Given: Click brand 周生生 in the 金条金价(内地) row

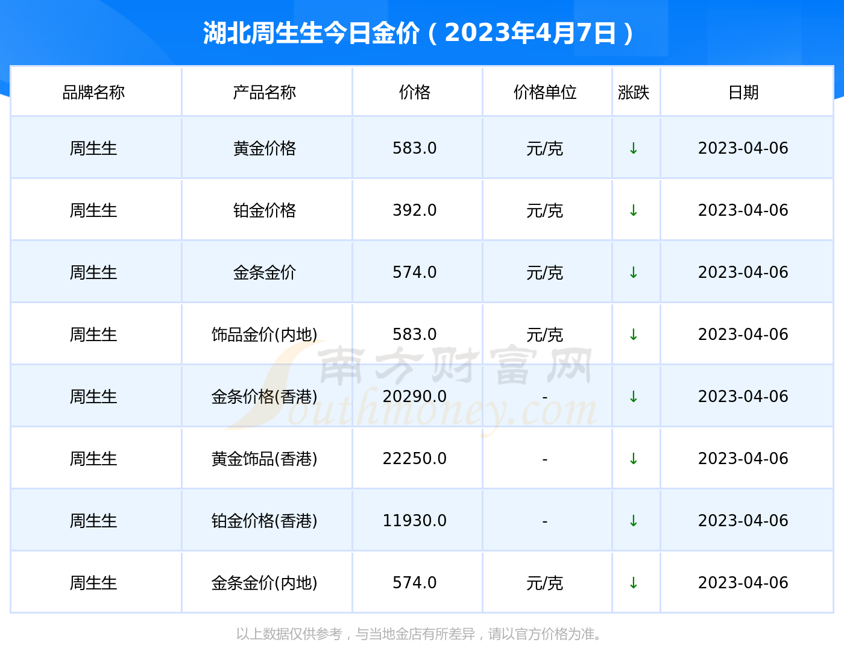Looking at the screenshot, I should (93, 583).
